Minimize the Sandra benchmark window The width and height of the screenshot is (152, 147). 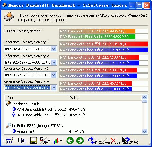pyautogui.click(x=131, y=5)
